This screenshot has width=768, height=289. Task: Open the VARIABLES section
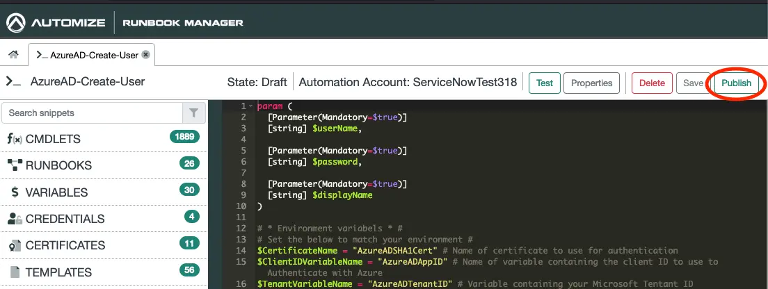(x=56, y=192)
